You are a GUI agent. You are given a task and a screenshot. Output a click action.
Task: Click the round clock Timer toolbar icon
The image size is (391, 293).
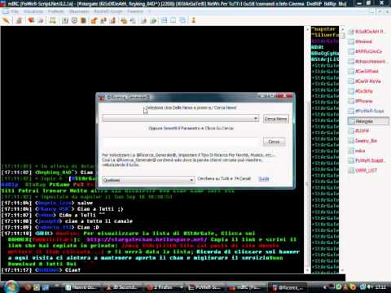click(74, 20)
